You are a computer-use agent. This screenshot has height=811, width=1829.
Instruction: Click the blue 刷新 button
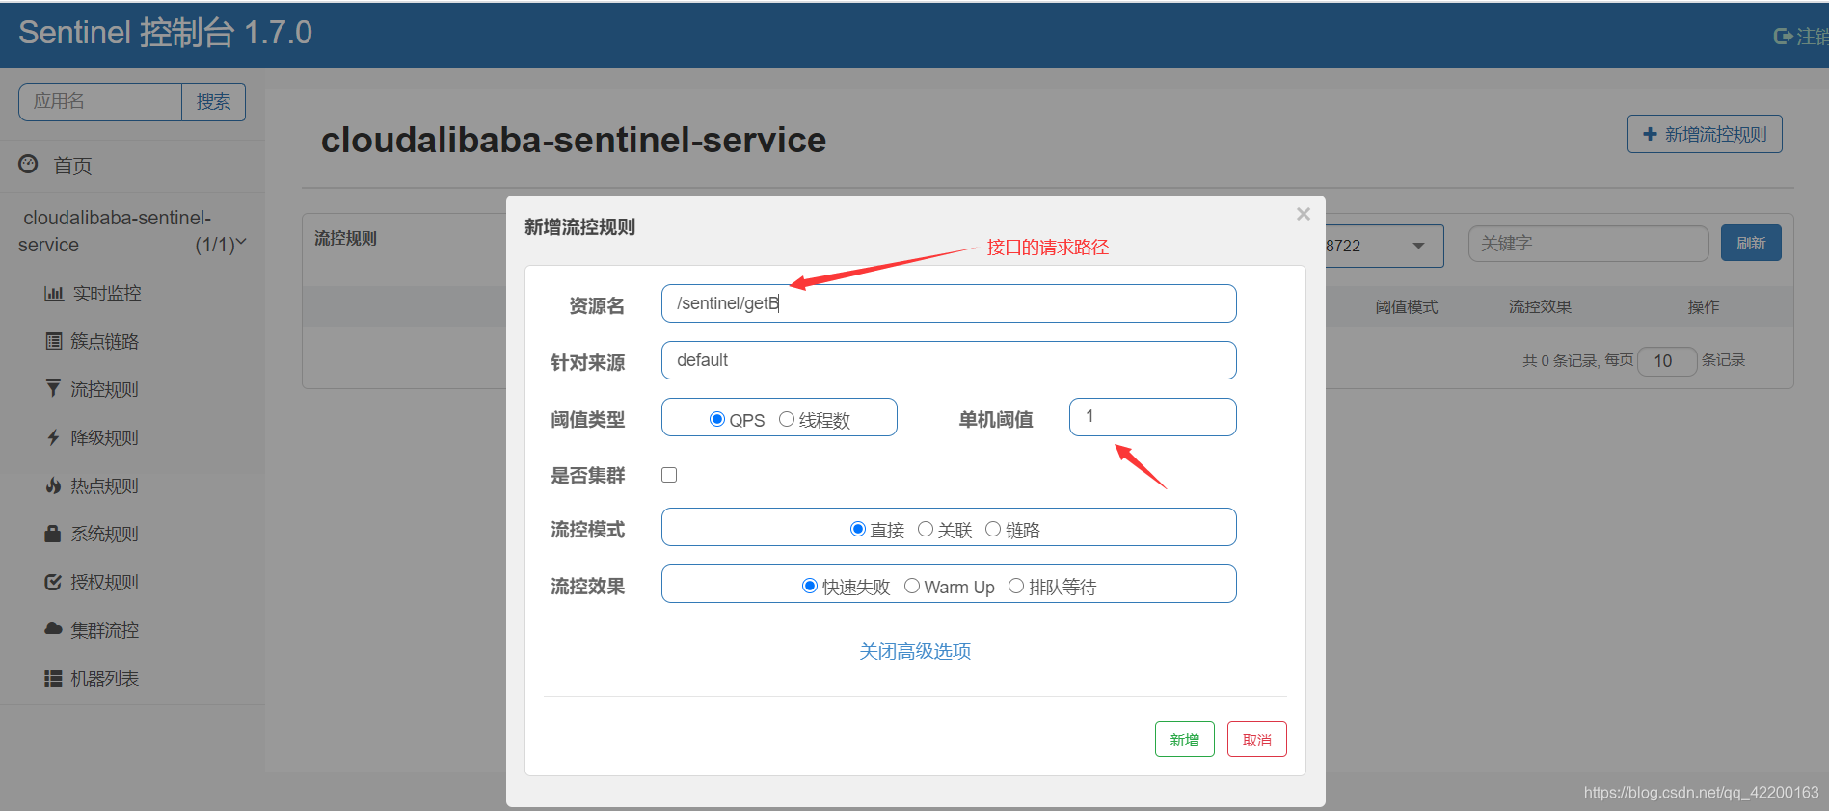coord(1750,243)
